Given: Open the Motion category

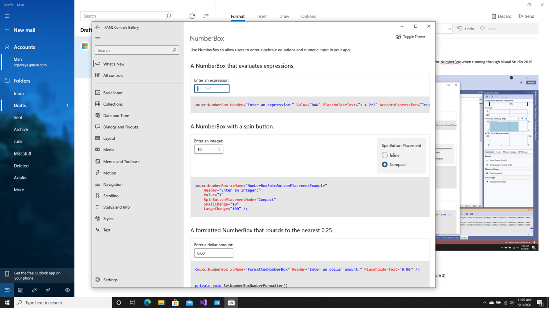Looking at the screenshot, I should 111,173.
